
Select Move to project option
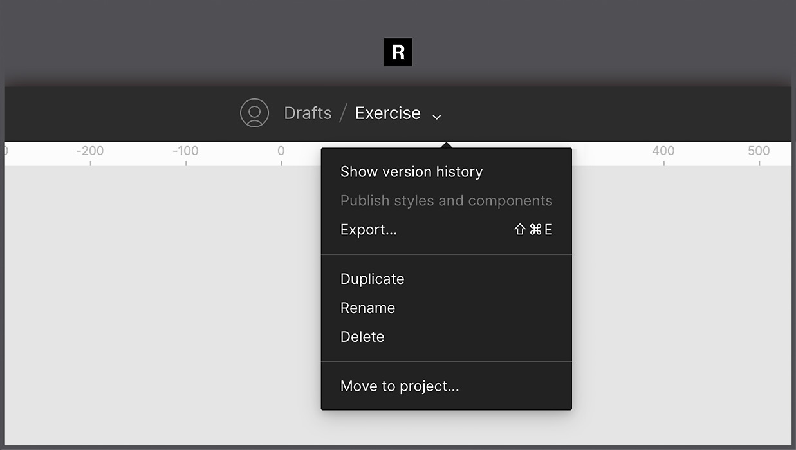click(399, 386)
